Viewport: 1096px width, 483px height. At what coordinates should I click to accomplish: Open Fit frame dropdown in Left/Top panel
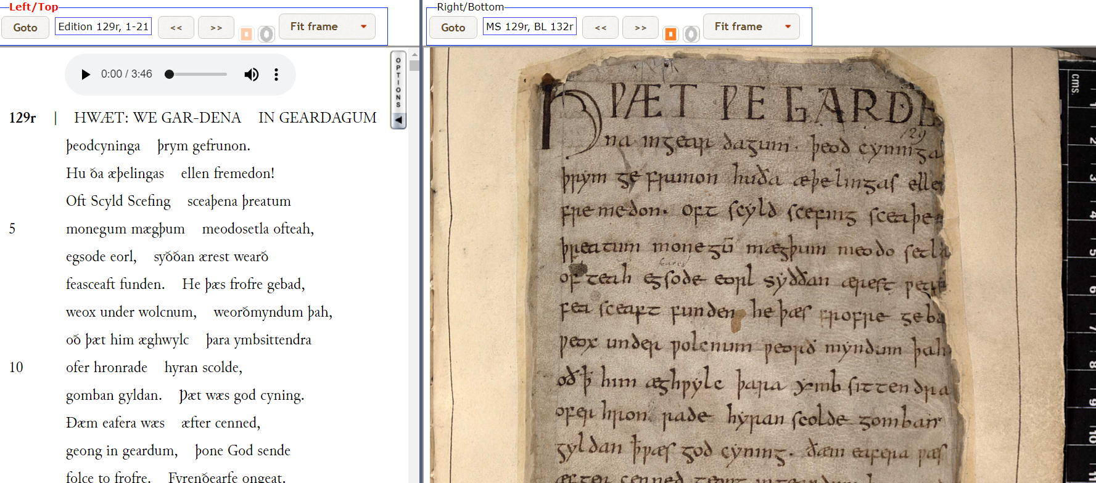363,26
